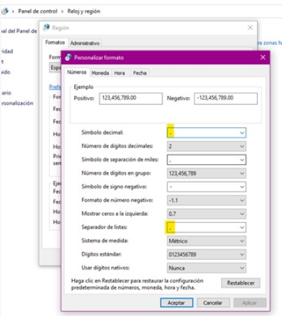
Task: Open the Fecha tab
Action: (140, 73)
